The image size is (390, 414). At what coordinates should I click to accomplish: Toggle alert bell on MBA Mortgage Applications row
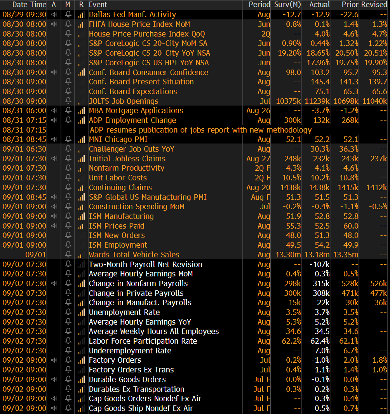click(x=68, y=110)
